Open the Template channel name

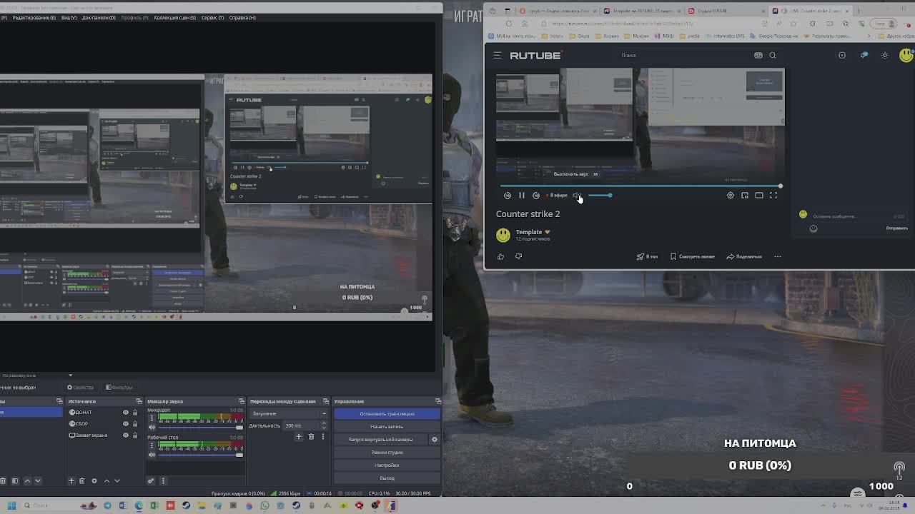(529, 232)
